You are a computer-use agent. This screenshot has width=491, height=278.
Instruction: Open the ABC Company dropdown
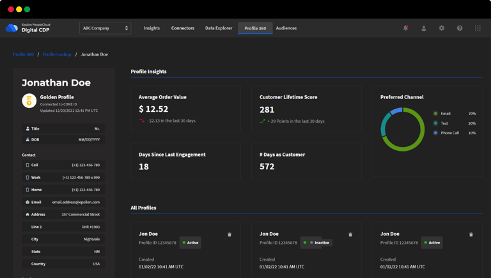point(105,28)
